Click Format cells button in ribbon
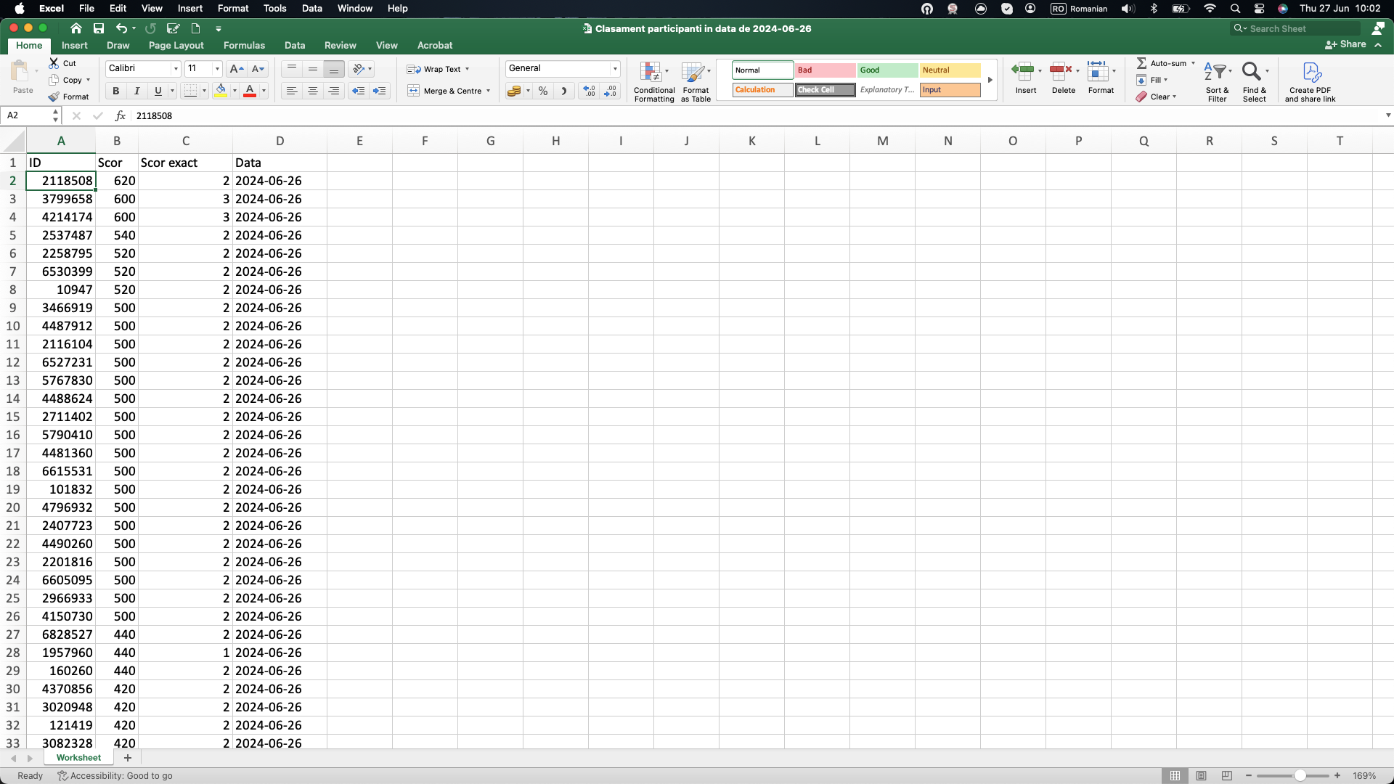This screenshot has height=784, width=1394. 1101,78
